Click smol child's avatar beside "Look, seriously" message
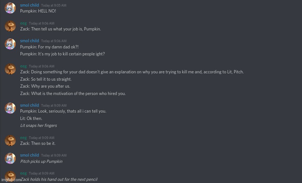 (x=10, y=108)
